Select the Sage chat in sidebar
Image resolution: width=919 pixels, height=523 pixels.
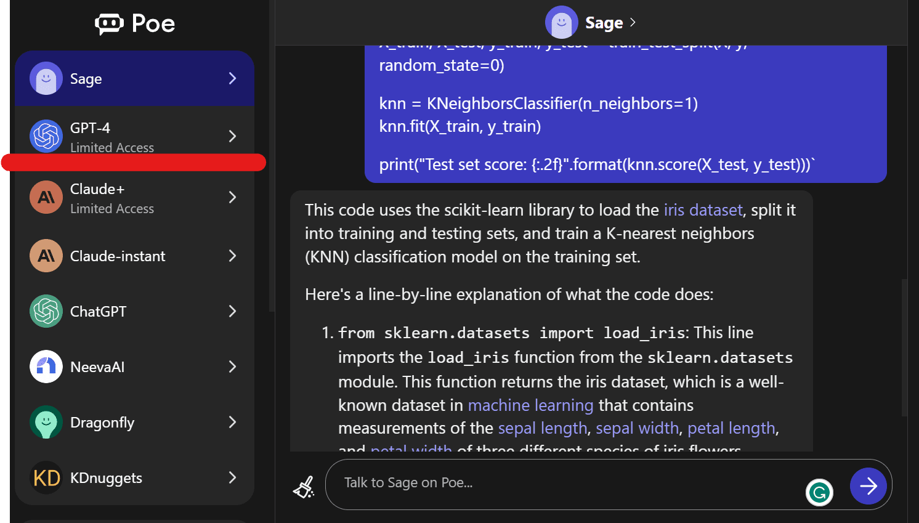(134, 78)
